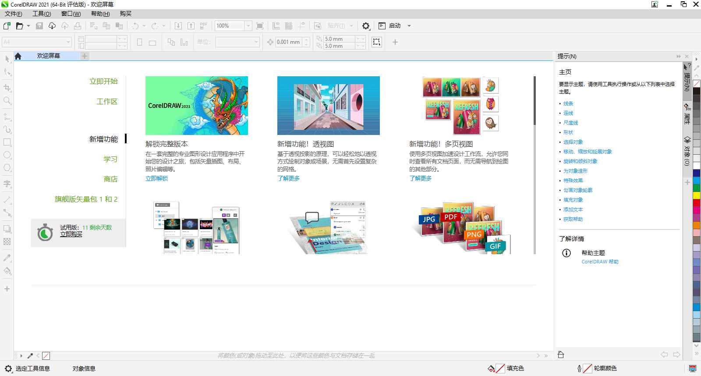The height and width of the screenshot is (376, 701).
Task: Go to the 学习 section
Action: click(x=110, y=159)
